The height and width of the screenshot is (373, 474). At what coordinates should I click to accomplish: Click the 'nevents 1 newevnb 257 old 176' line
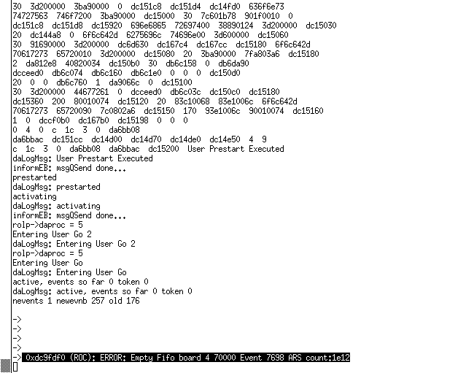(x=76, y=301)
